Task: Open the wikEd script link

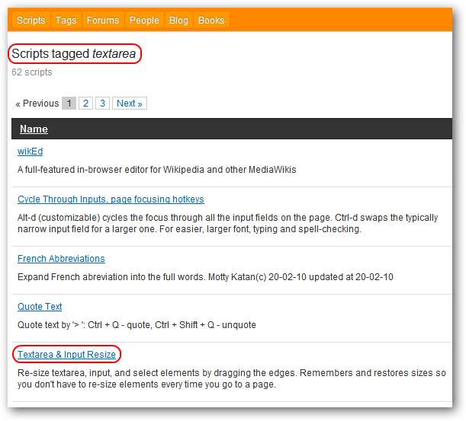Action: (30, 151)
